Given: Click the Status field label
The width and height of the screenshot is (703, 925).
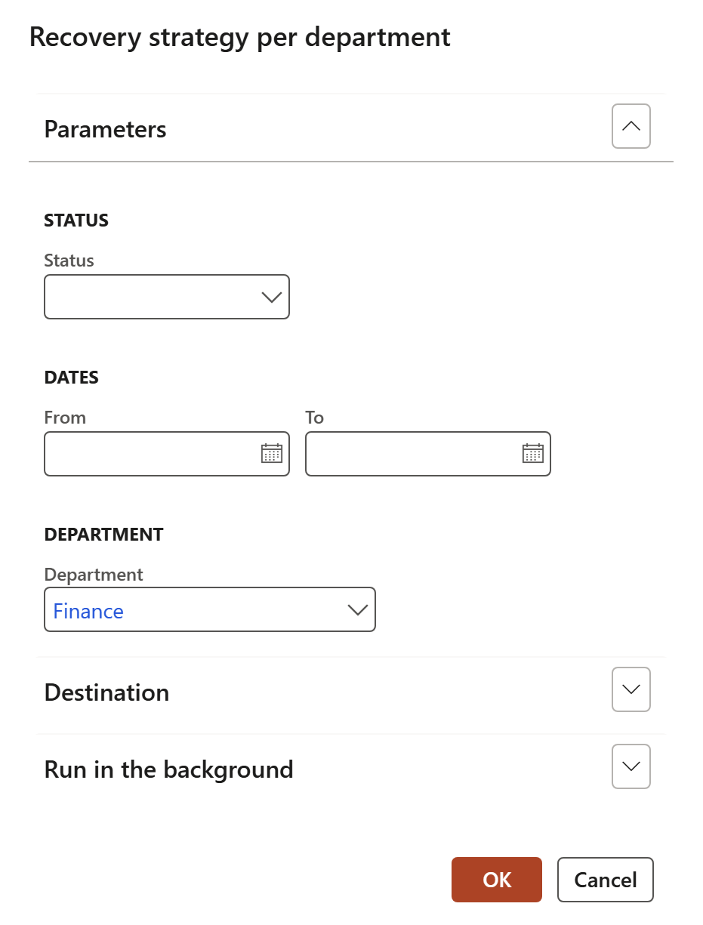Looking at the screenshot, I should 69,261.
